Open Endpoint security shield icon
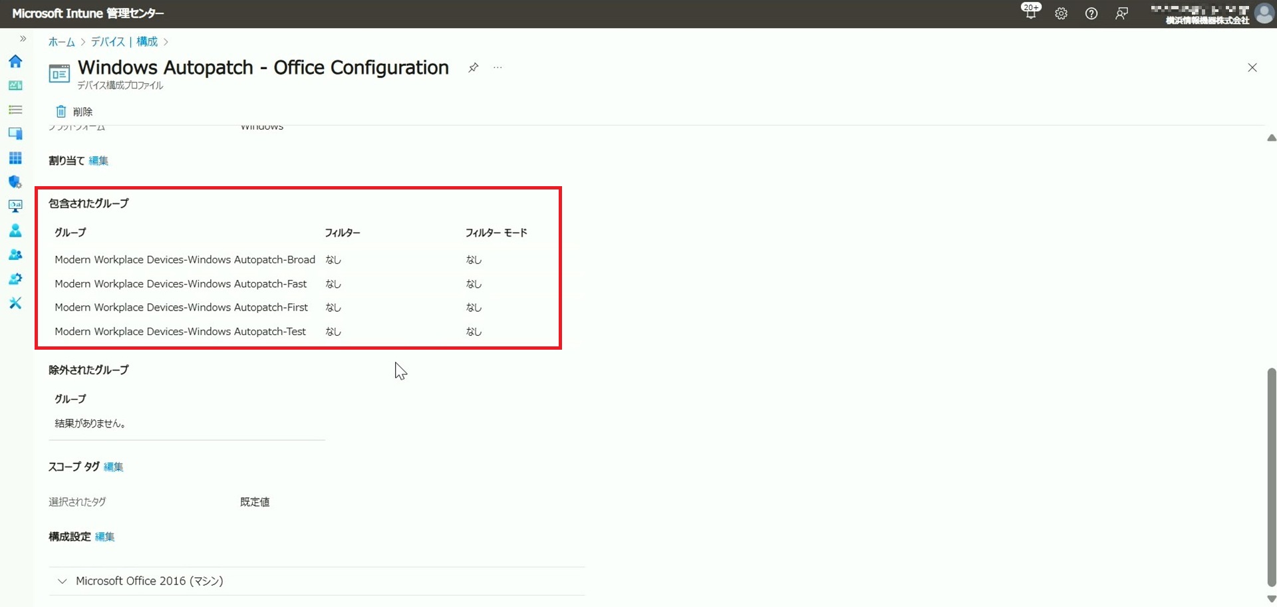 (x=15, y=182)
